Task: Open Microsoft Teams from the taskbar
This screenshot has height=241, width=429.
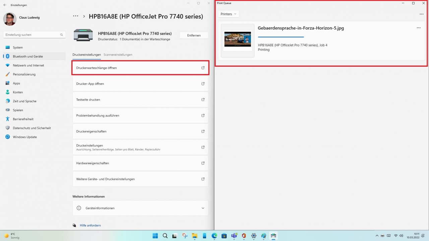Action: coord(234,236)
